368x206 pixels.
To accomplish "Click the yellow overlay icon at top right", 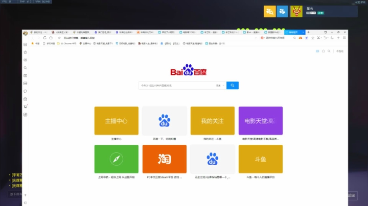I will pyautogui.click(x=270, y=11).
